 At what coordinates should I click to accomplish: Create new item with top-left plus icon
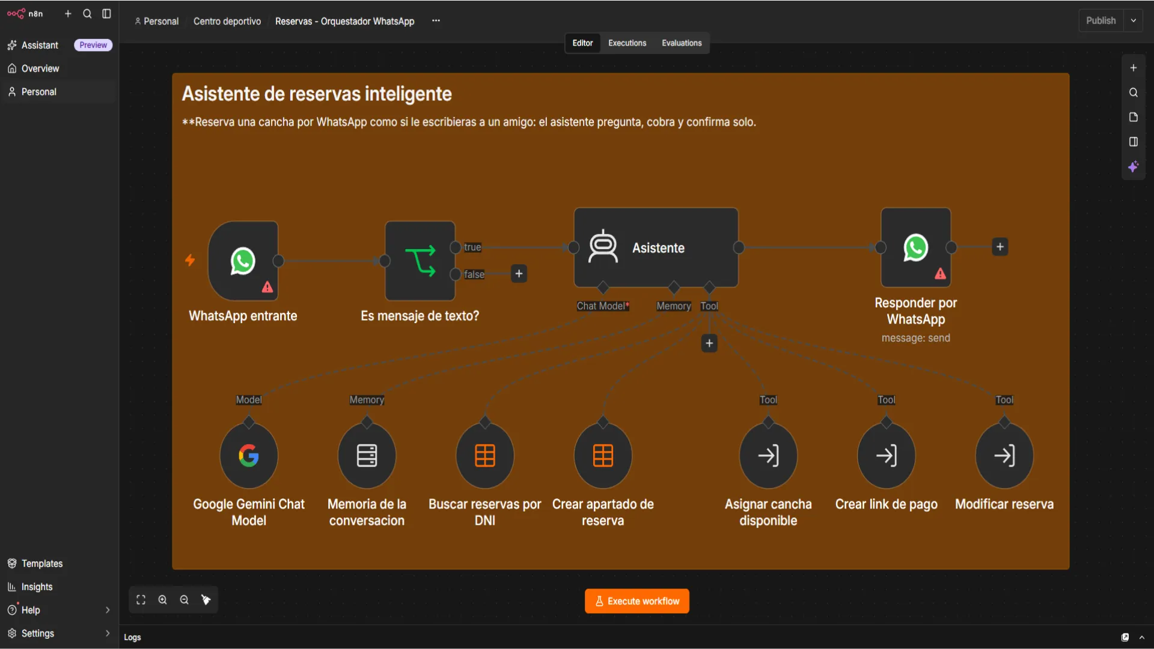pyautogui.click(x=68, y=14)
